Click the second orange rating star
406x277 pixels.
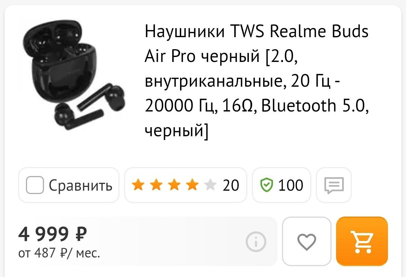[156, 185]
